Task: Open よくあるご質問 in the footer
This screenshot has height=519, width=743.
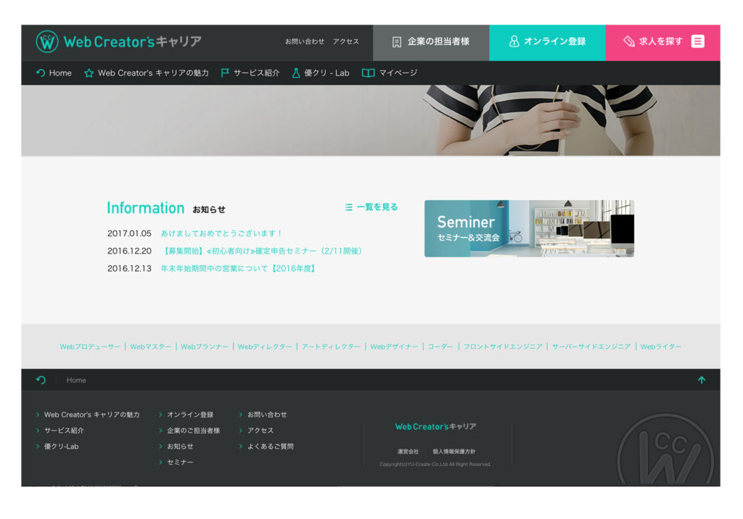Action: click(270, 447)
